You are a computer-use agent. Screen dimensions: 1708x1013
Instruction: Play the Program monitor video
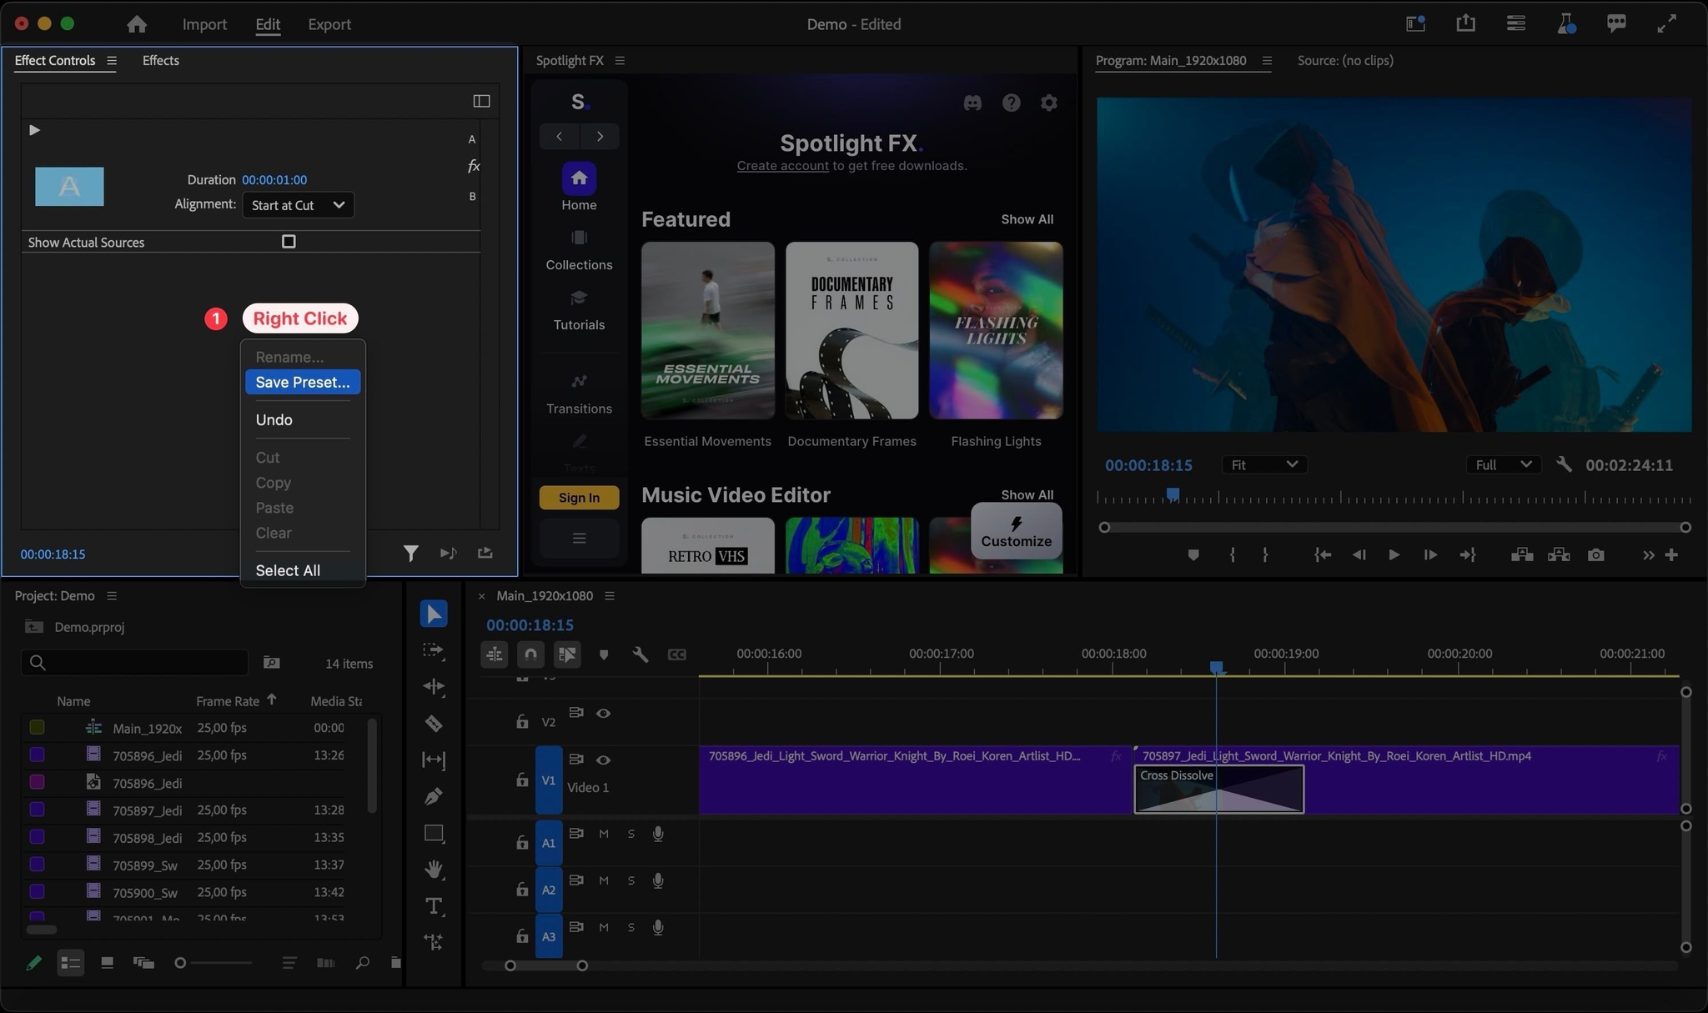pos(1394,554)
